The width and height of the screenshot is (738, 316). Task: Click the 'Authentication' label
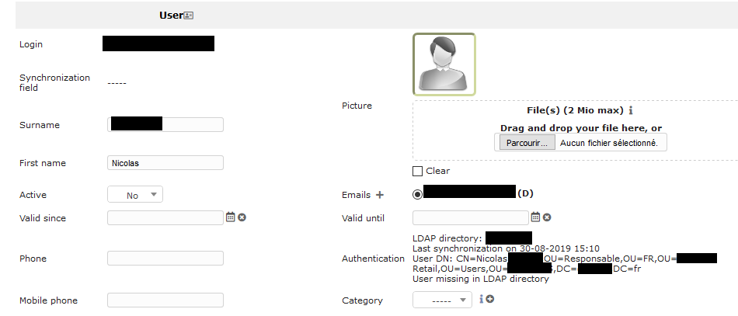click(x=373, y=259)
